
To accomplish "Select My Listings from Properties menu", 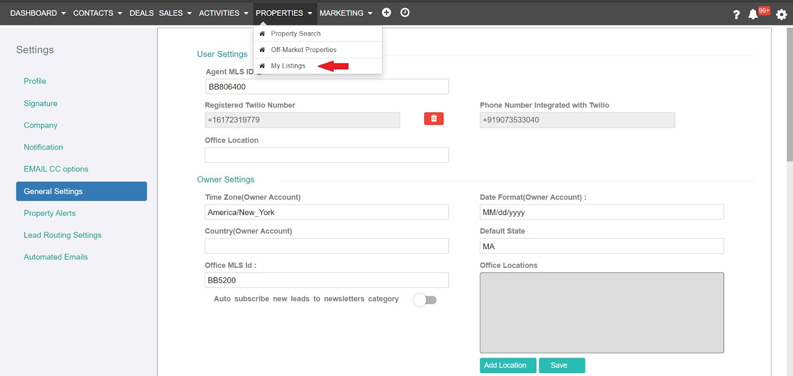I will click(288, 66).
